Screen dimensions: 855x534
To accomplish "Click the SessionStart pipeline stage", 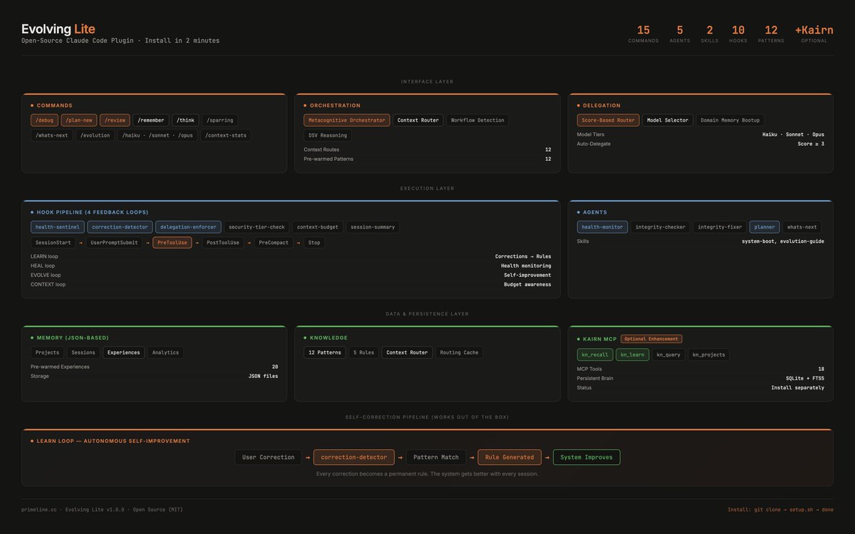I will 53,243.
